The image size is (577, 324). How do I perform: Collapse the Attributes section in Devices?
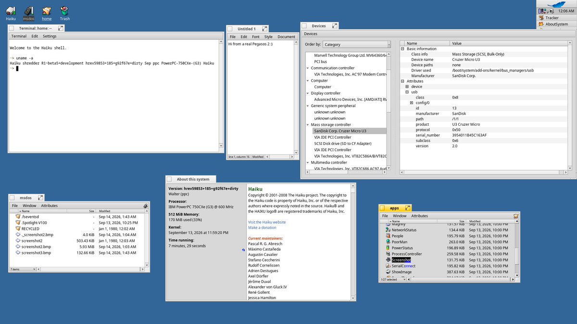403,81
